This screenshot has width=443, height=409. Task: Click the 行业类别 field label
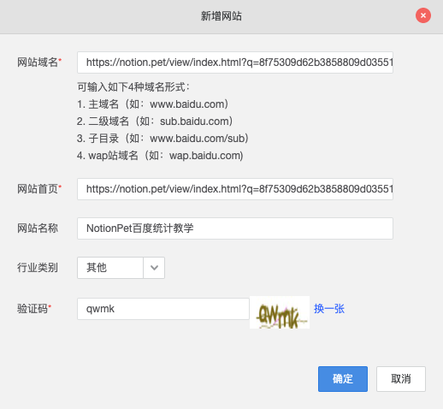coord(38,268)
